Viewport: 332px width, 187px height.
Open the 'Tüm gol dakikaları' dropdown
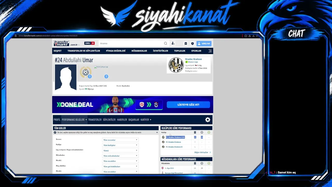pos(120,166)
